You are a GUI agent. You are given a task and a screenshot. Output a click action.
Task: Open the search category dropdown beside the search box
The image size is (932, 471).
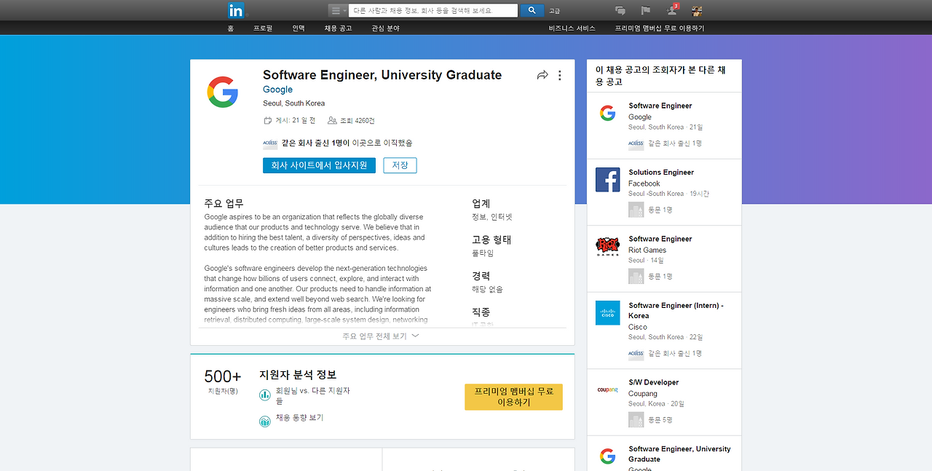pos(337,10)
